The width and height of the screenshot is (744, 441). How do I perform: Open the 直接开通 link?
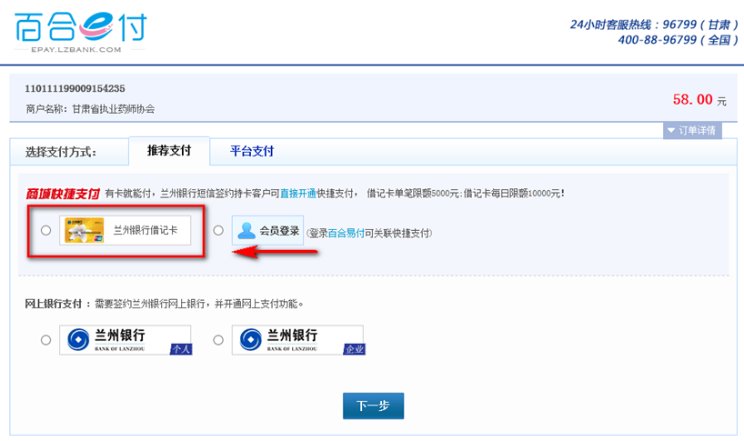coord(298,194)
